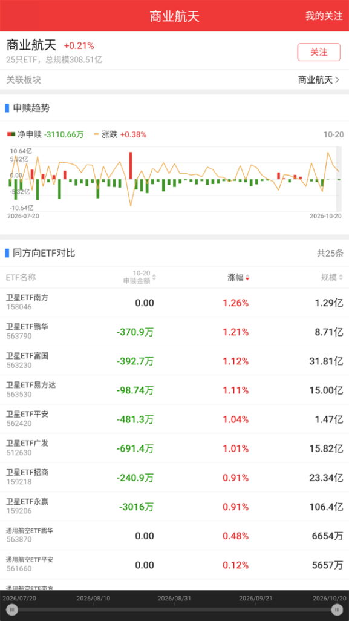
Task: Open 卫星ETF广发 512630 row
Action: (x=174, y=448)
